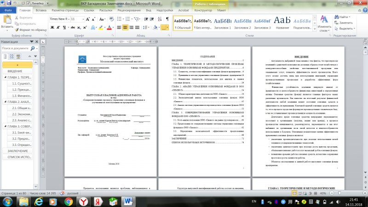Apply Underline formatting button
This screenshot has height=207, width=368.
64,28
